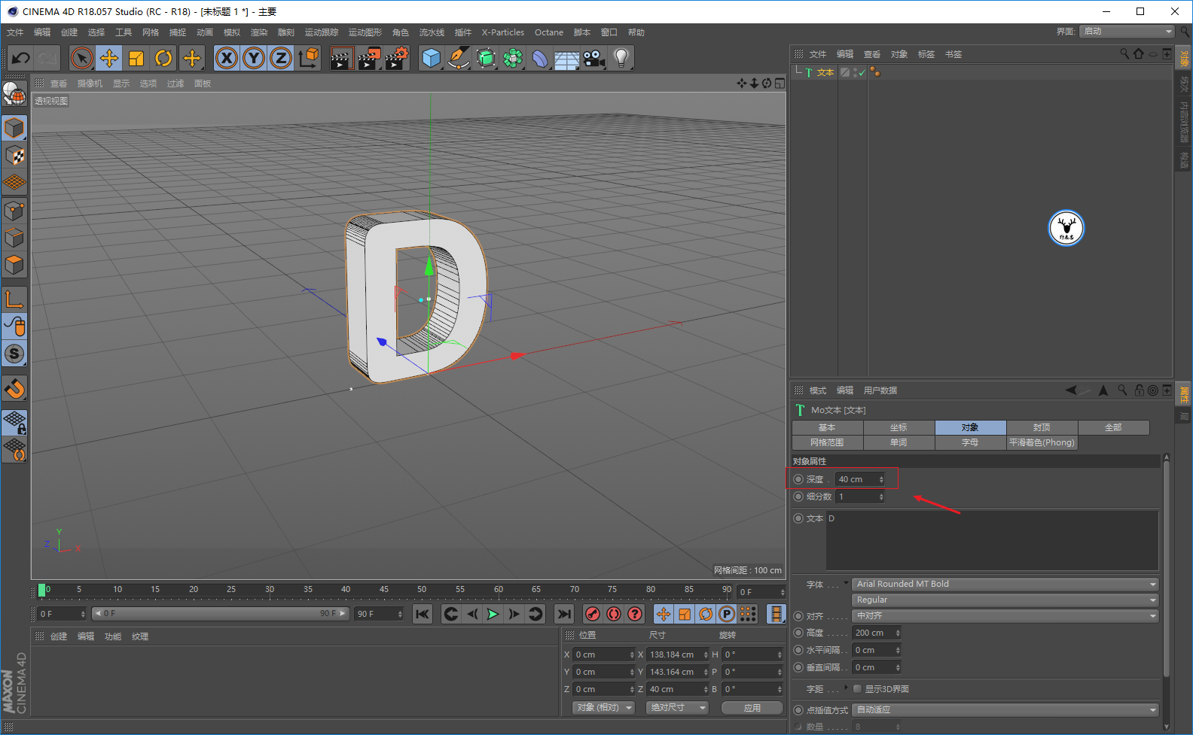Screen dimensions: 1193x735
Task: Add a cube primitive object
Action: pyautogui.click(x=432, y=58)
